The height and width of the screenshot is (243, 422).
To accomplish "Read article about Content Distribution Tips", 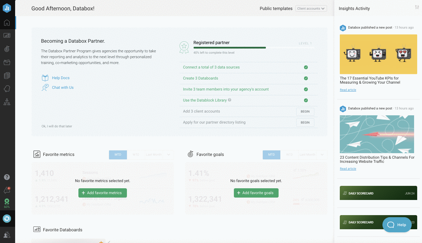I will coord(348,169).
